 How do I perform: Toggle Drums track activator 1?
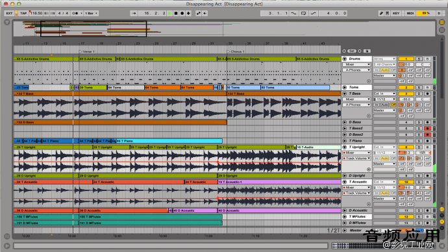(406, 59)
